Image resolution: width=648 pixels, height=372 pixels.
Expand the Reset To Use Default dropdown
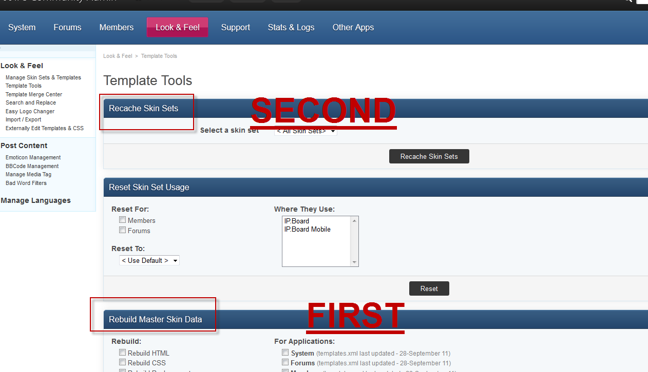click(149, 260)
